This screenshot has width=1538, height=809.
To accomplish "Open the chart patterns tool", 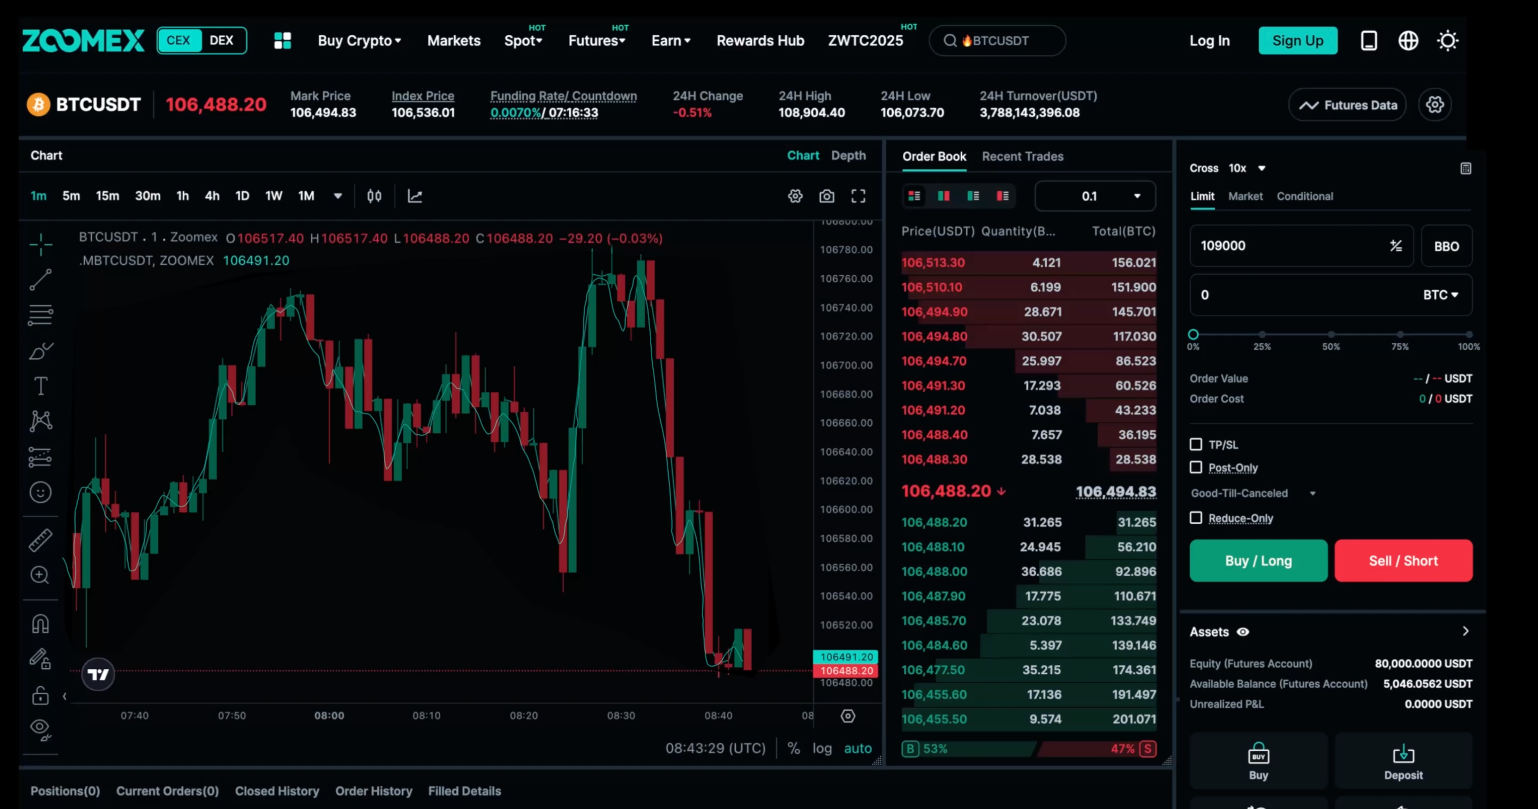I will [x=41, y=421].
